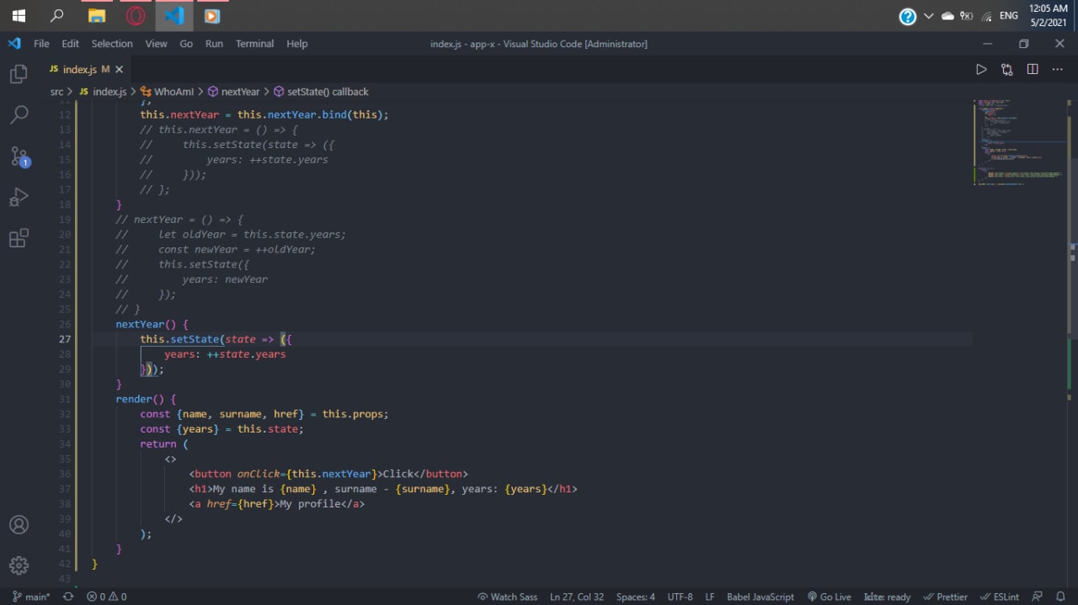Screen dimensions: 1078x605
Task: Open the Manage settings gear
Action: [x=19, y=565]
